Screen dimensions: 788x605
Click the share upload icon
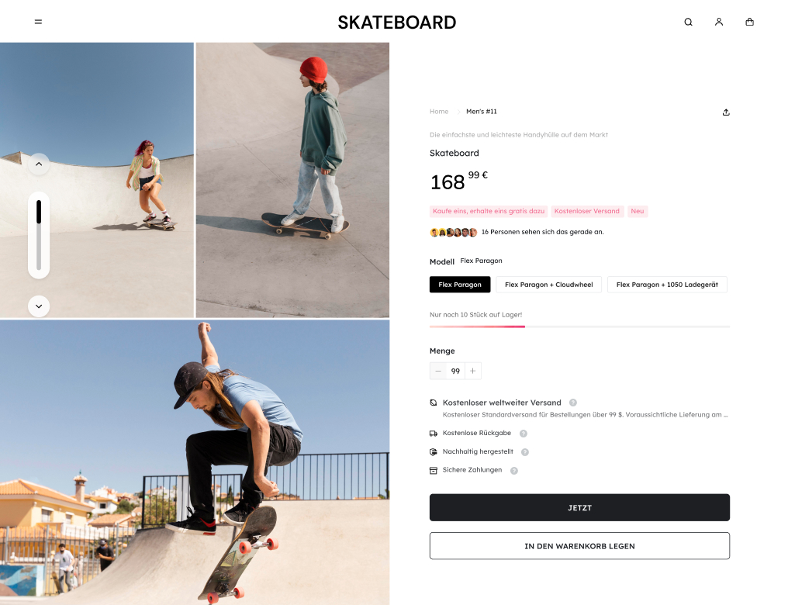[x=726, y=112]
